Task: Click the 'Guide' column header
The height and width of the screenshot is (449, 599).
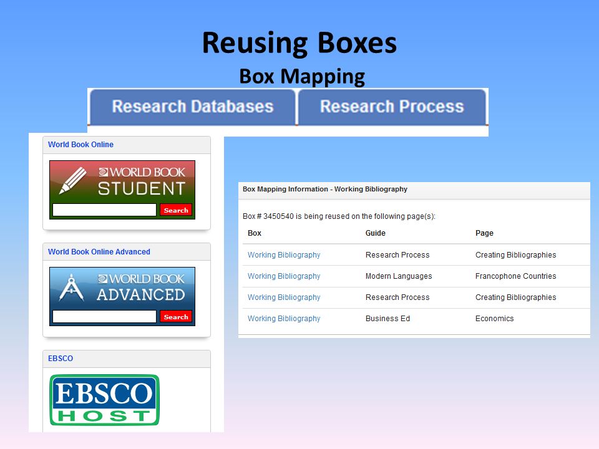Action: [x=375, y=233]
